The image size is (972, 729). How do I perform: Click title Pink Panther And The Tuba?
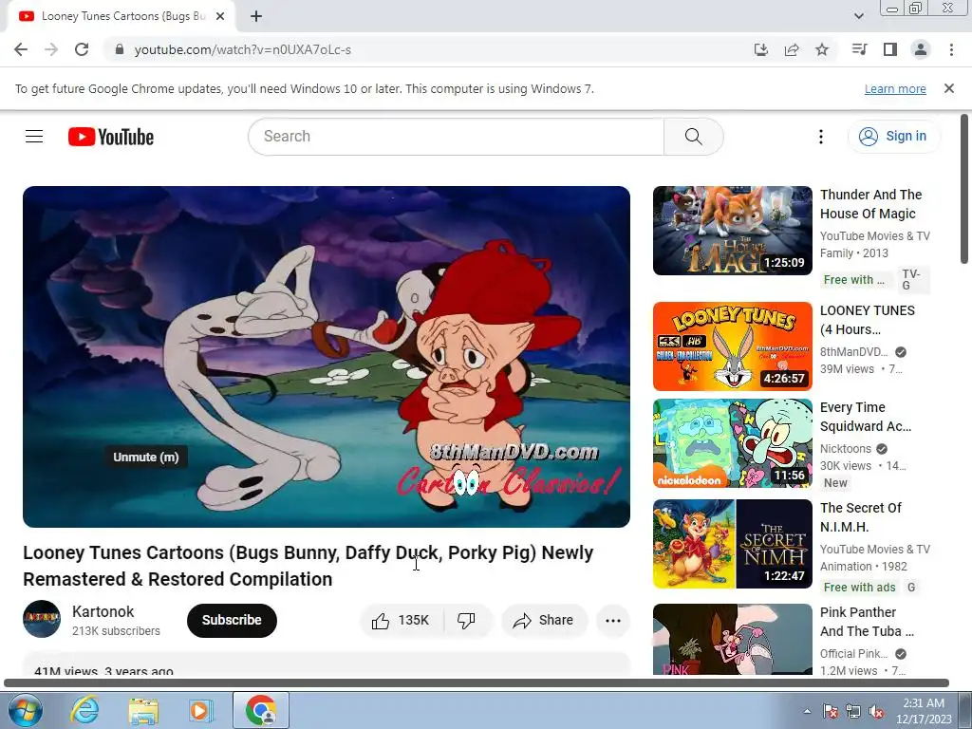coord(867,622)
